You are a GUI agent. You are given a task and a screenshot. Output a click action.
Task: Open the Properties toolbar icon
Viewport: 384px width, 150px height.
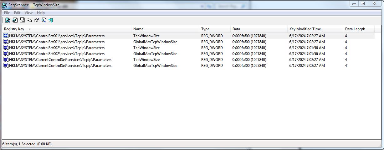point(36,20)
